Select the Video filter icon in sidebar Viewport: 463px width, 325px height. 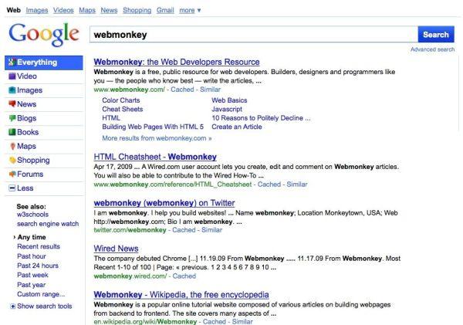point(12,76)
